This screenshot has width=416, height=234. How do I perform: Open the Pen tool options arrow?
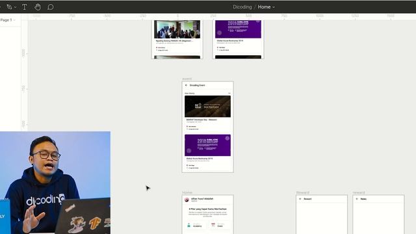click(x=15, y=7)
